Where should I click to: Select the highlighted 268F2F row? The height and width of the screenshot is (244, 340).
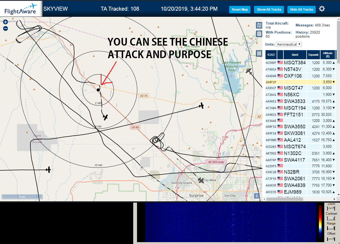300,82
